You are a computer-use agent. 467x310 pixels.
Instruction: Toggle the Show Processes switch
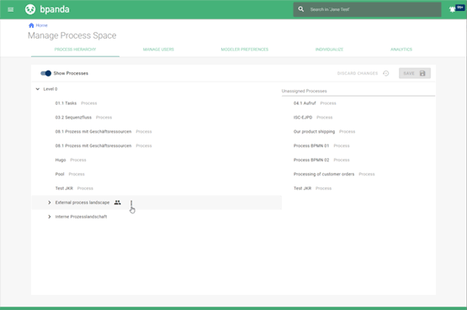[46, 73]
